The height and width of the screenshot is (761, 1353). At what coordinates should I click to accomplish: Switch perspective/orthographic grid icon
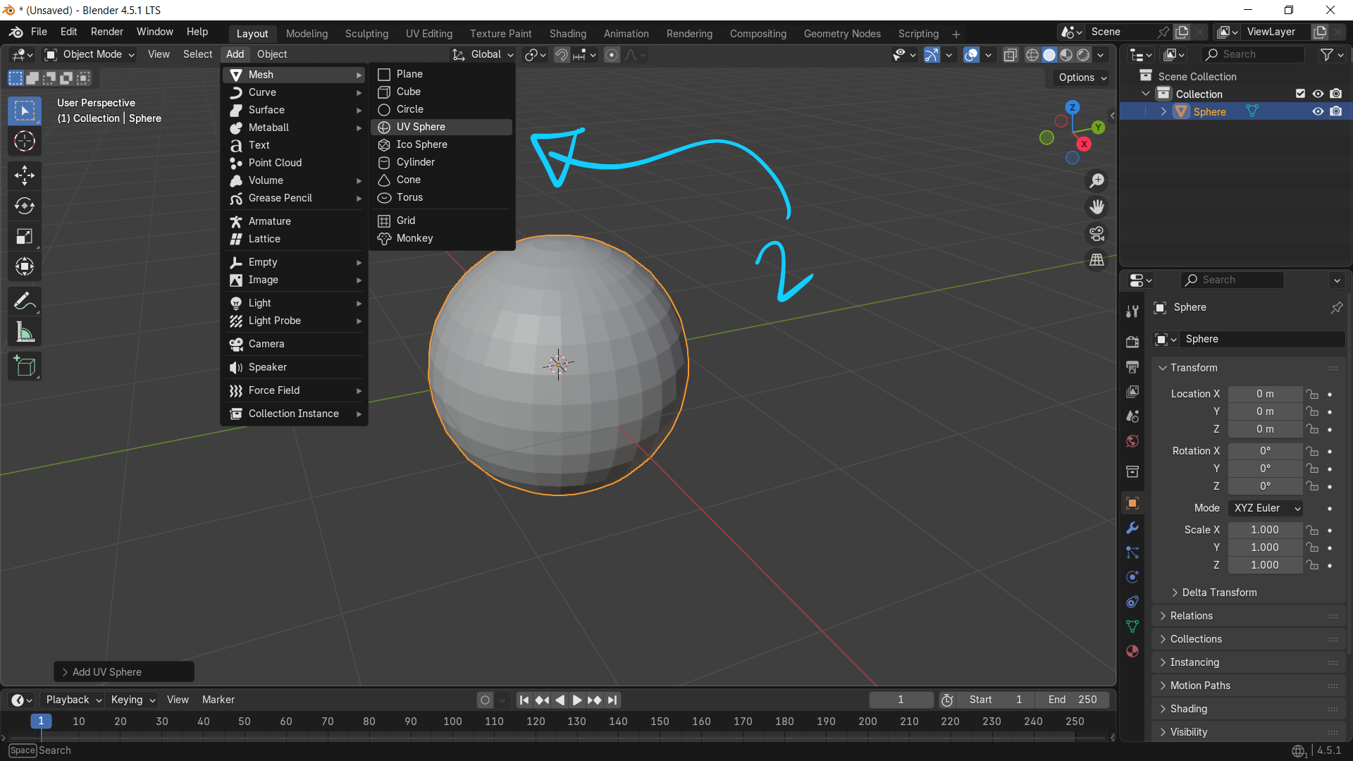pyautogui.click(x=1096, y=260)
